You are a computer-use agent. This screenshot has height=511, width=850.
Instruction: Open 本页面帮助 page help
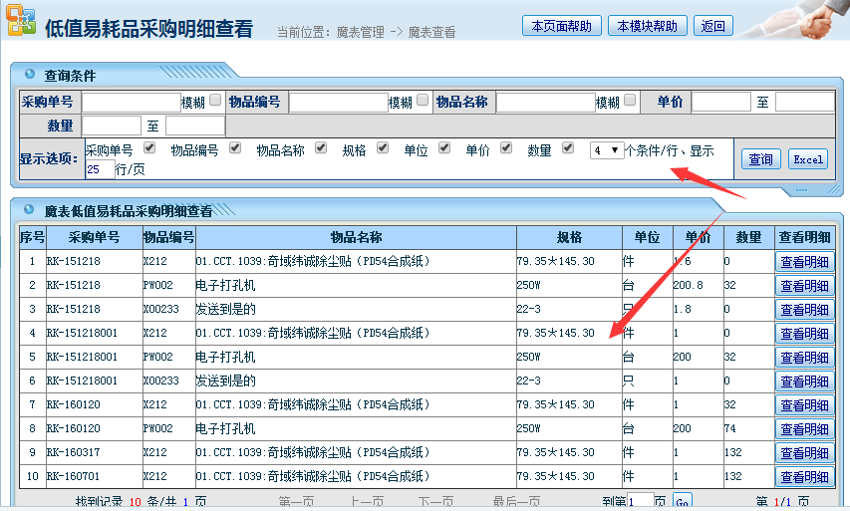click(x=561, y=26)
